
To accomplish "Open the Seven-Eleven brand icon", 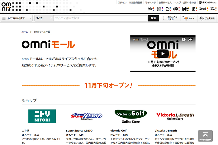I will (194, 9).
